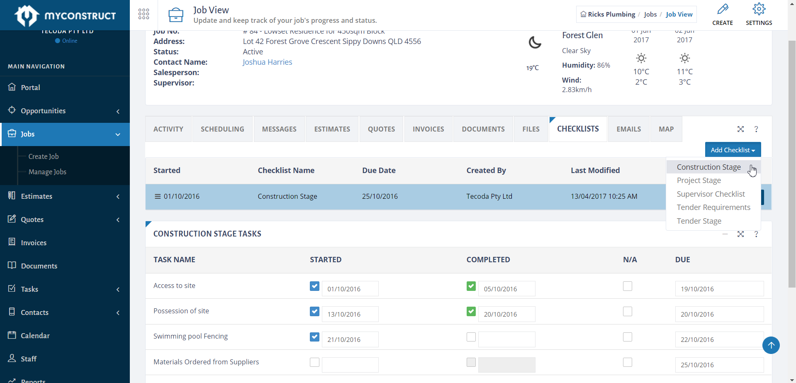Open help for Construction Stage Tasks
Screen dimensions: 796x383
pyautogui.click(x=756, y=234)
